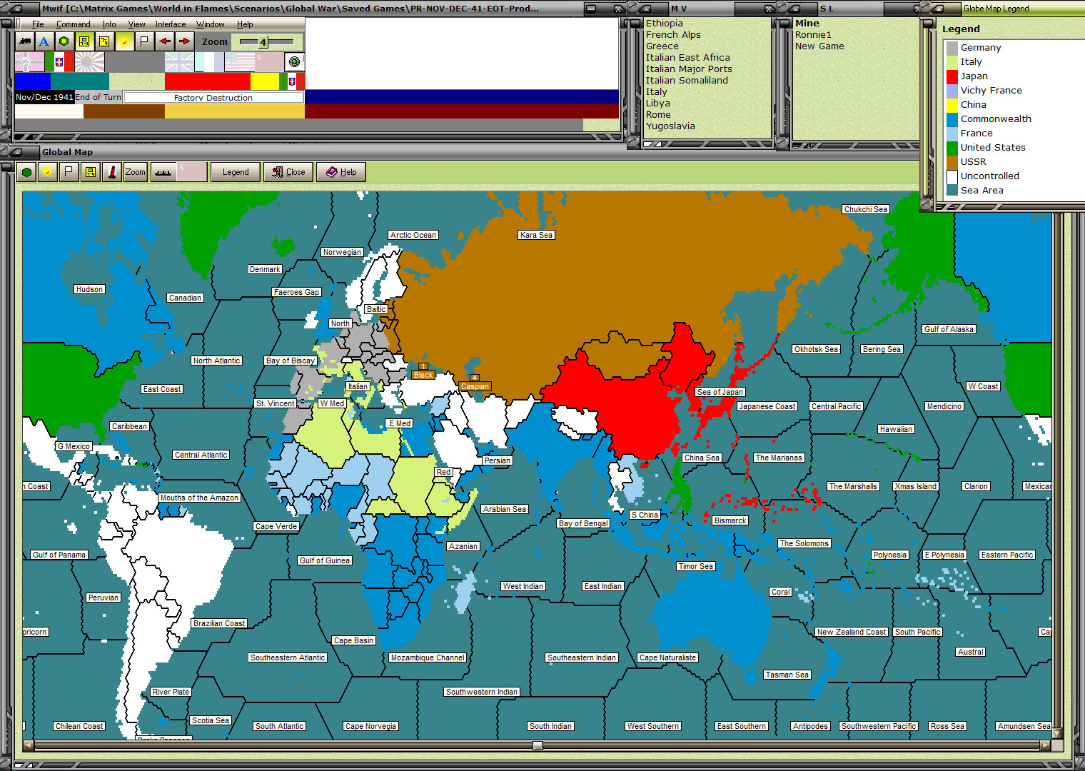The width and height of the screenshot is (1085, 771).
Task: Click the white flag icon in main toolbar
Action: click(x=144, y=41)
